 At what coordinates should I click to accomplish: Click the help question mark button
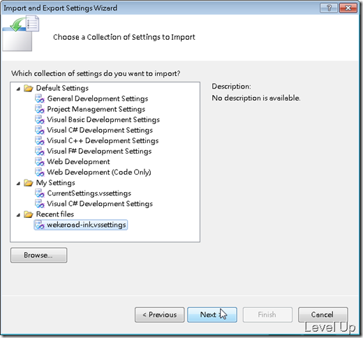pos(329,8)
